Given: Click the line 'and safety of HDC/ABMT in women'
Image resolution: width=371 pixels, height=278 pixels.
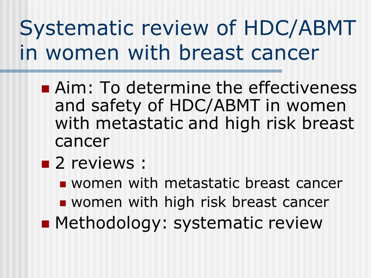Looking at the screenshot, I should click(x=201, y=106).
